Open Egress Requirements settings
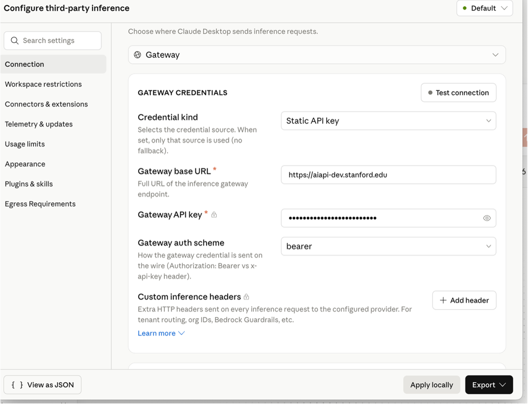The image size is (529, 405). (x=40, y=204)
